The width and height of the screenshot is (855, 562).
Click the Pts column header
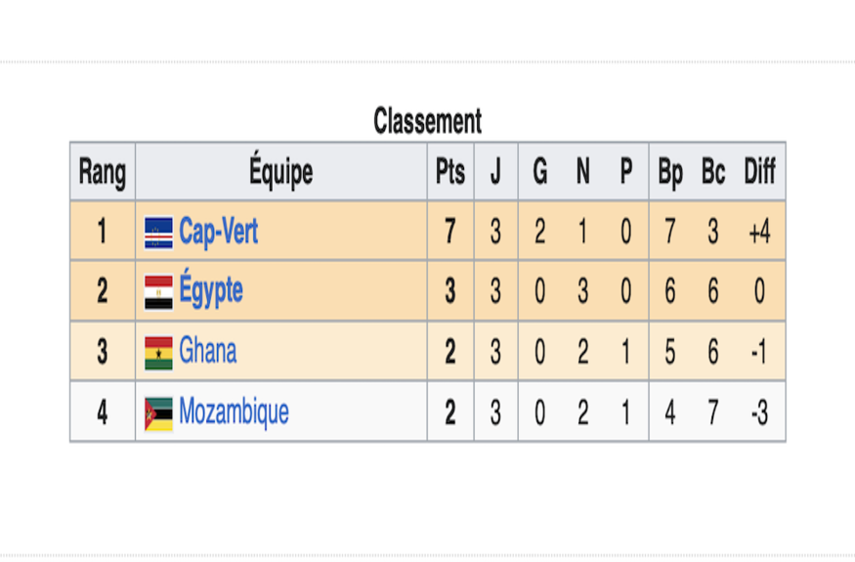click(x=450, y=172)
